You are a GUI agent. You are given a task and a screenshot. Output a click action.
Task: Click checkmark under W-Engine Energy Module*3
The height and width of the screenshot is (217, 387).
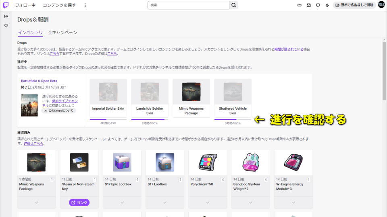click(293, 203)
